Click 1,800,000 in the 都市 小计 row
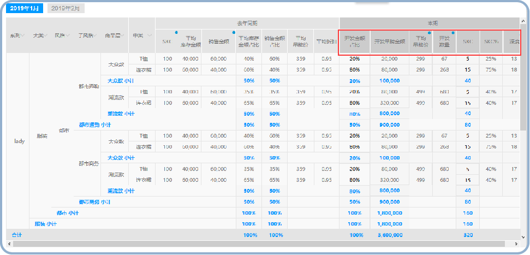The height and width of the screenshot is (255, 530). pos(389,213)
